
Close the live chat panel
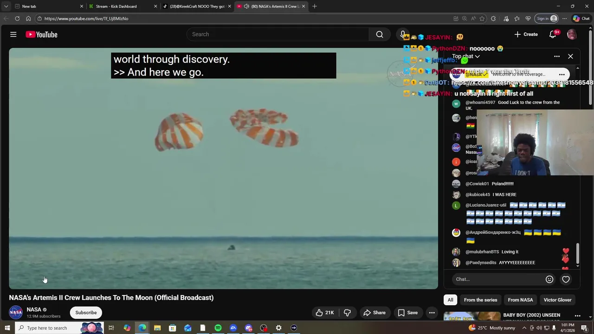(x=570, y=57)
